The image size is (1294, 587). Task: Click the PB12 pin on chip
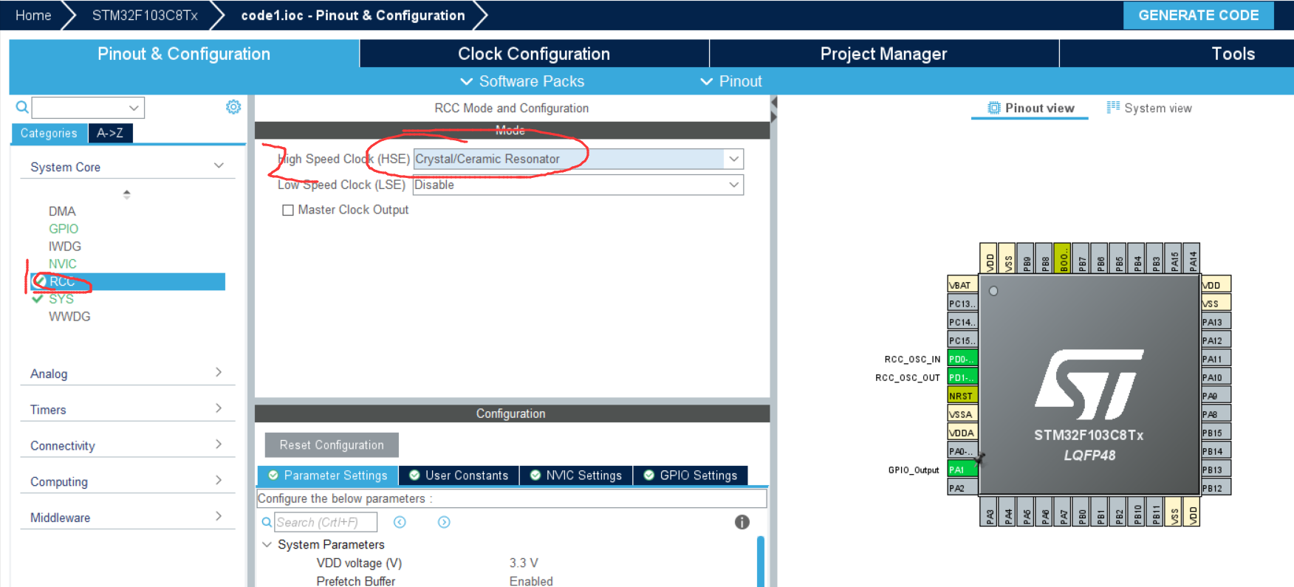1216,488
